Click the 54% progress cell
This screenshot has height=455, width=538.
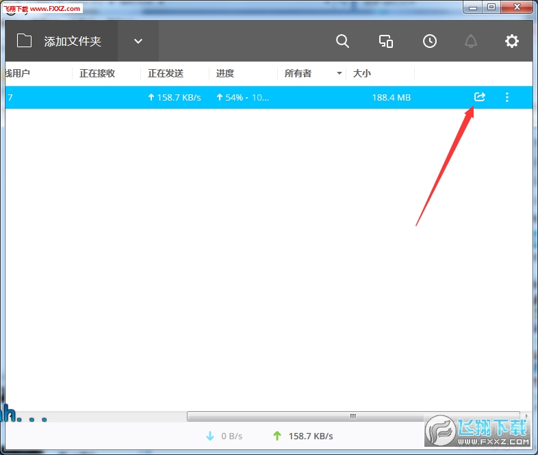tap(243, 98)
